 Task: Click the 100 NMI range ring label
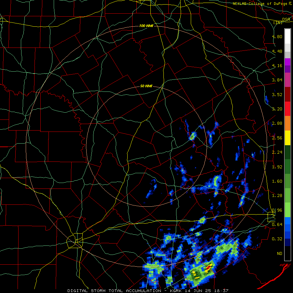(146, 26)
